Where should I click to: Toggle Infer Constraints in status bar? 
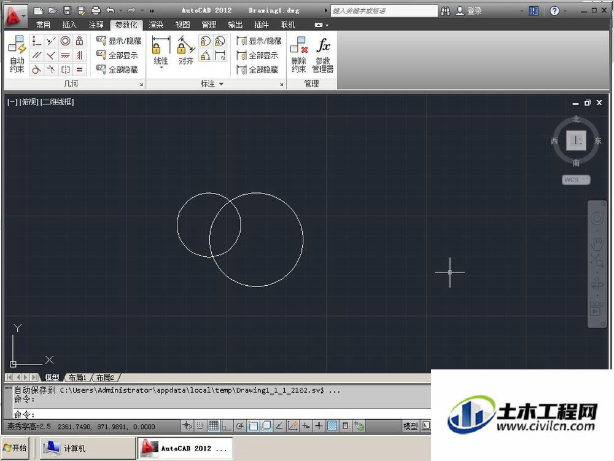187,426
